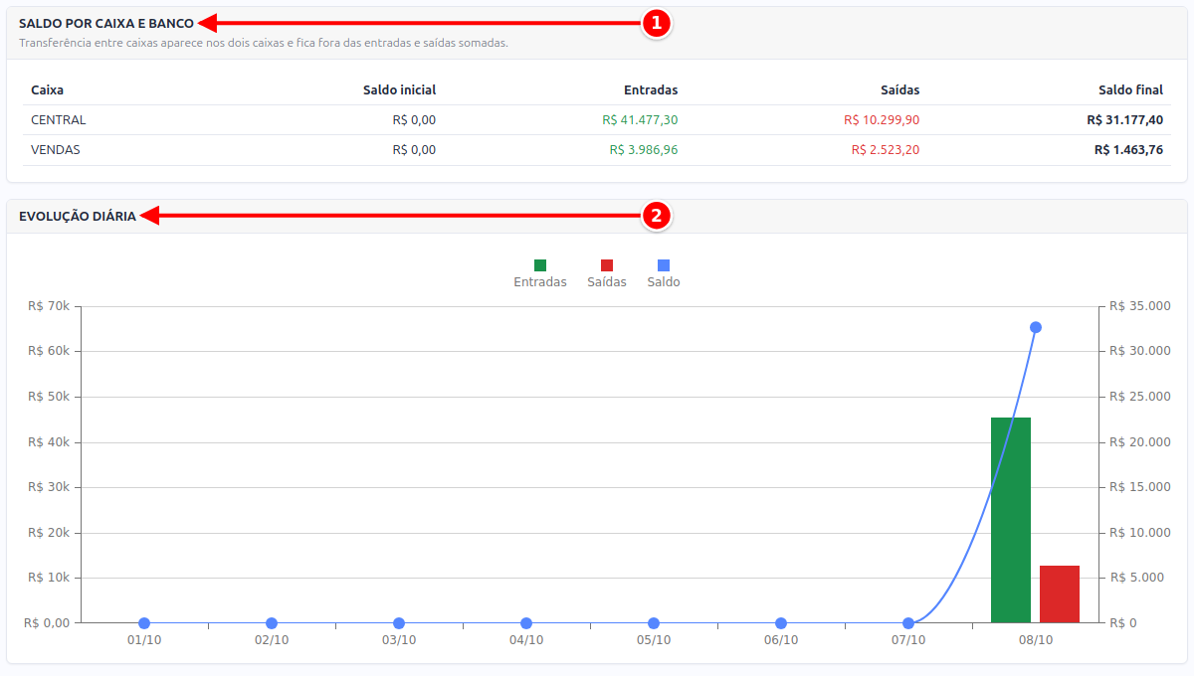Select the Saldo data point at 03/10
The image size is (1194, 676).
point(399,623)
